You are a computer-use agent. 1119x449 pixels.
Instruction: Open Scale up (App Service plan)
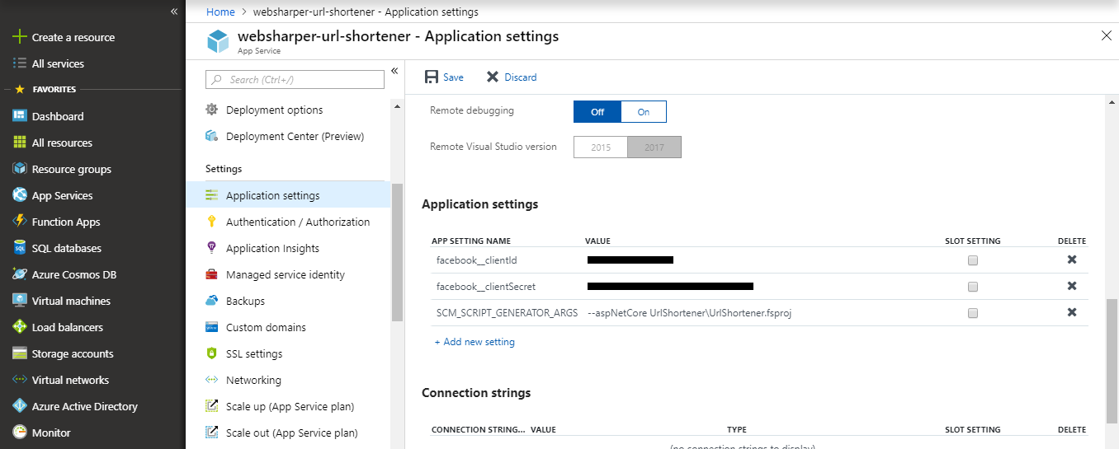click(288, 406)
